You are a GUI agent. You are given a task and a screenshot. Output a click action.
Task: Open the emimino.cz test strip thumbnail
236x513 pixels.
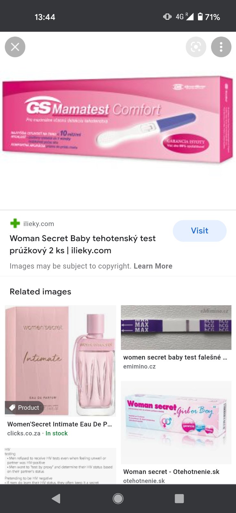pyautogui.click(x=176, y=327)
